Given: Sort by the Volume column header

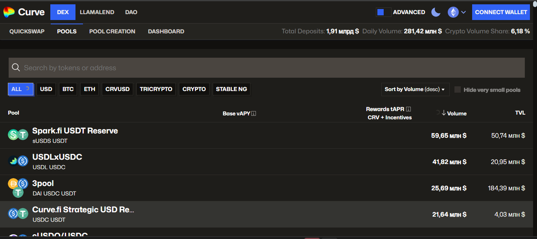Looking at the screenshot, I should click(x=456, y=113).
